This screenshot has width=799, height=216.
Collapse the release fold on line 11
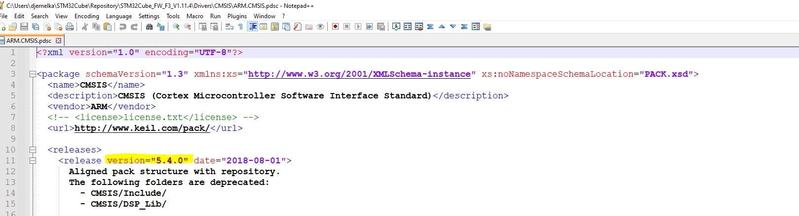tap(33, 160)
